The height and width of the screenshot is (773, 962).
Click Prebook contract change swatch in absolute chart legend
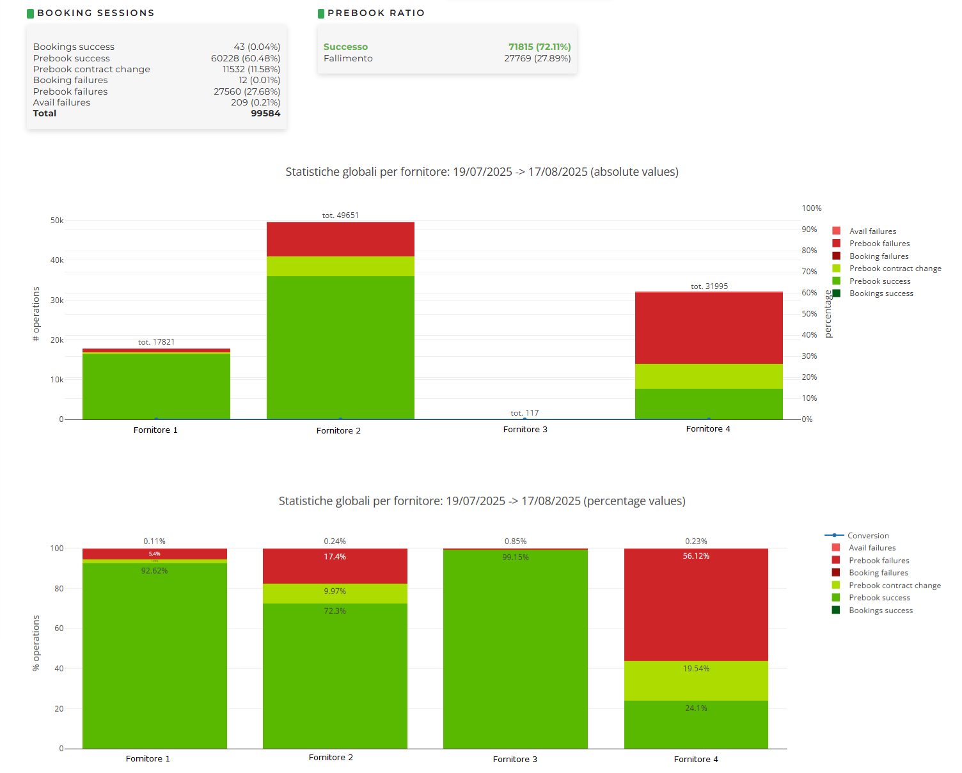pos(836,269)
